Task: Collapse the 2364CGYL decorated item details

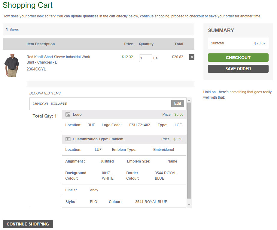Action: click(x=59, y=104)
